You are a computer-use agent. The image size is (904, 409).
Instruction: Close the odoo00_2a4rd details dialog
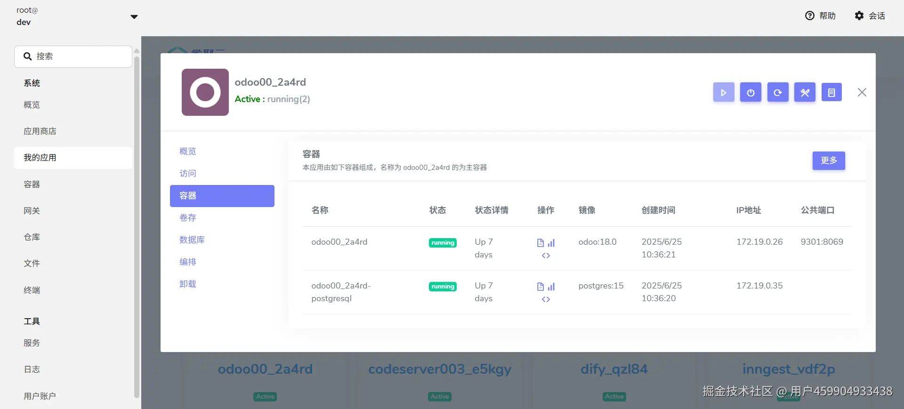862,92
